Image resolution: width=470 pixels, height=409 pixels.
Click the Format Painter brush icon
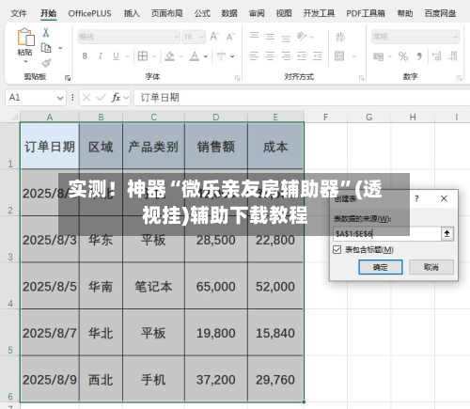click(46, 63)
